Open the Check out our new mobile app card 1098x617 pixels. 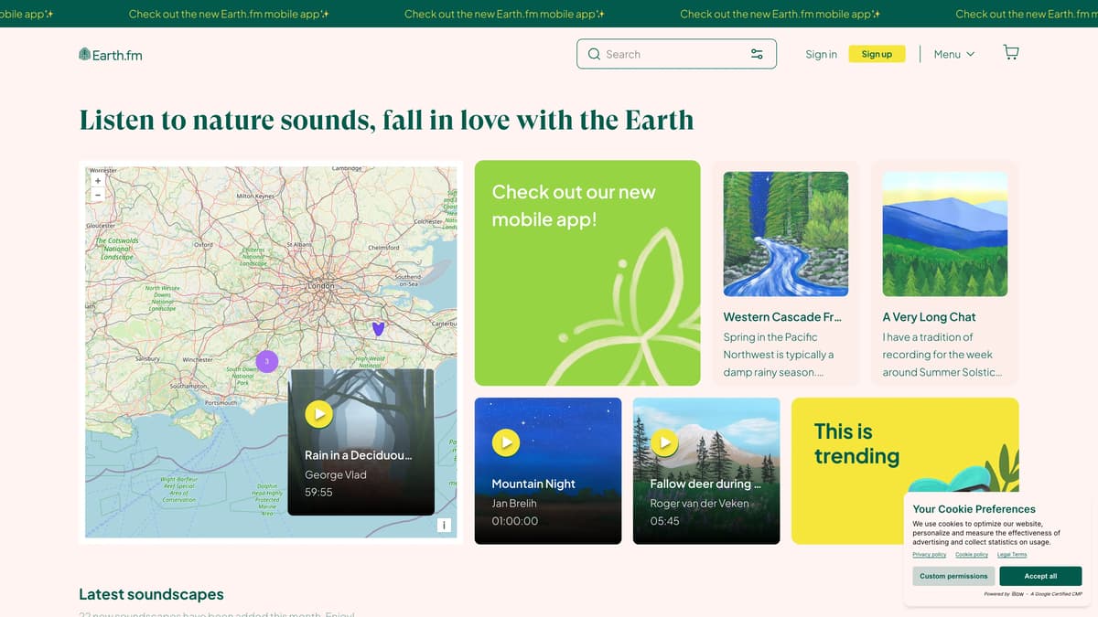(x=587, y=273)
